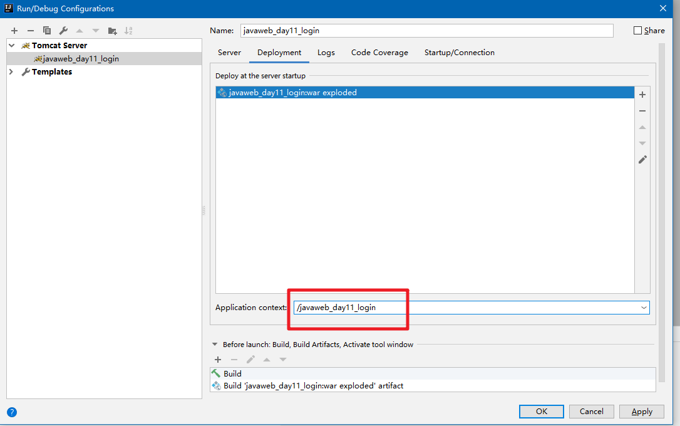Edit the selected before launch task

tap(250, 360)
